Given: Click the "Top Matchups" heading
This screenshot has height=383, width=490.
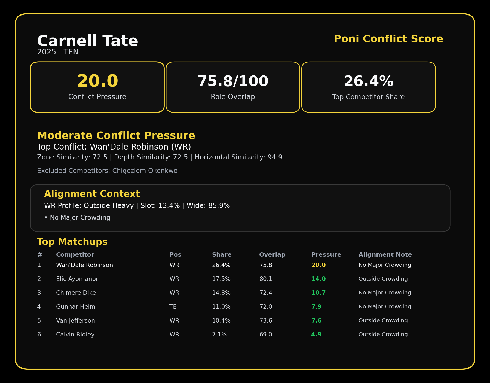Looking at the screenshot, I should click(72, 242).
